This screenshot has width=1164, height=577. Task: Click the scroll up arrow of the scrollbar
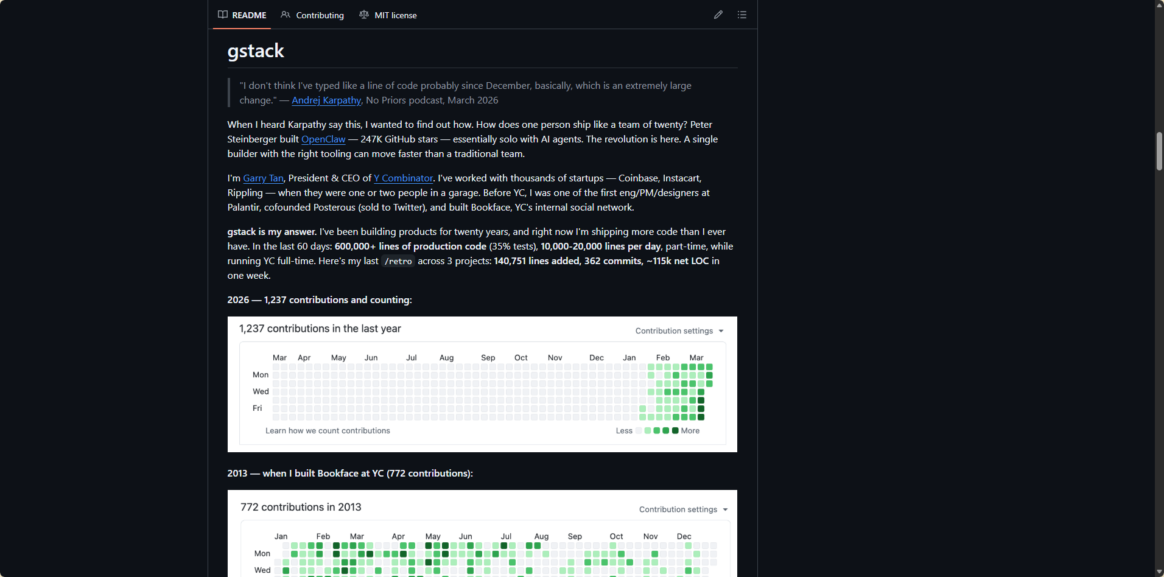tap(1159, 5)
